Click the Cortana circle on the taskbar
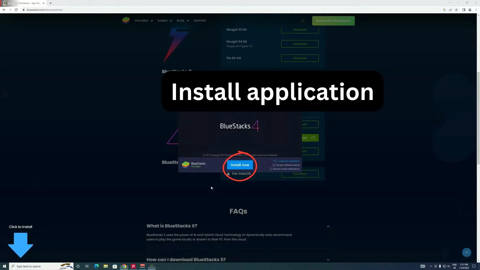The width and height of the screenshot is (480, 270). 78,266
